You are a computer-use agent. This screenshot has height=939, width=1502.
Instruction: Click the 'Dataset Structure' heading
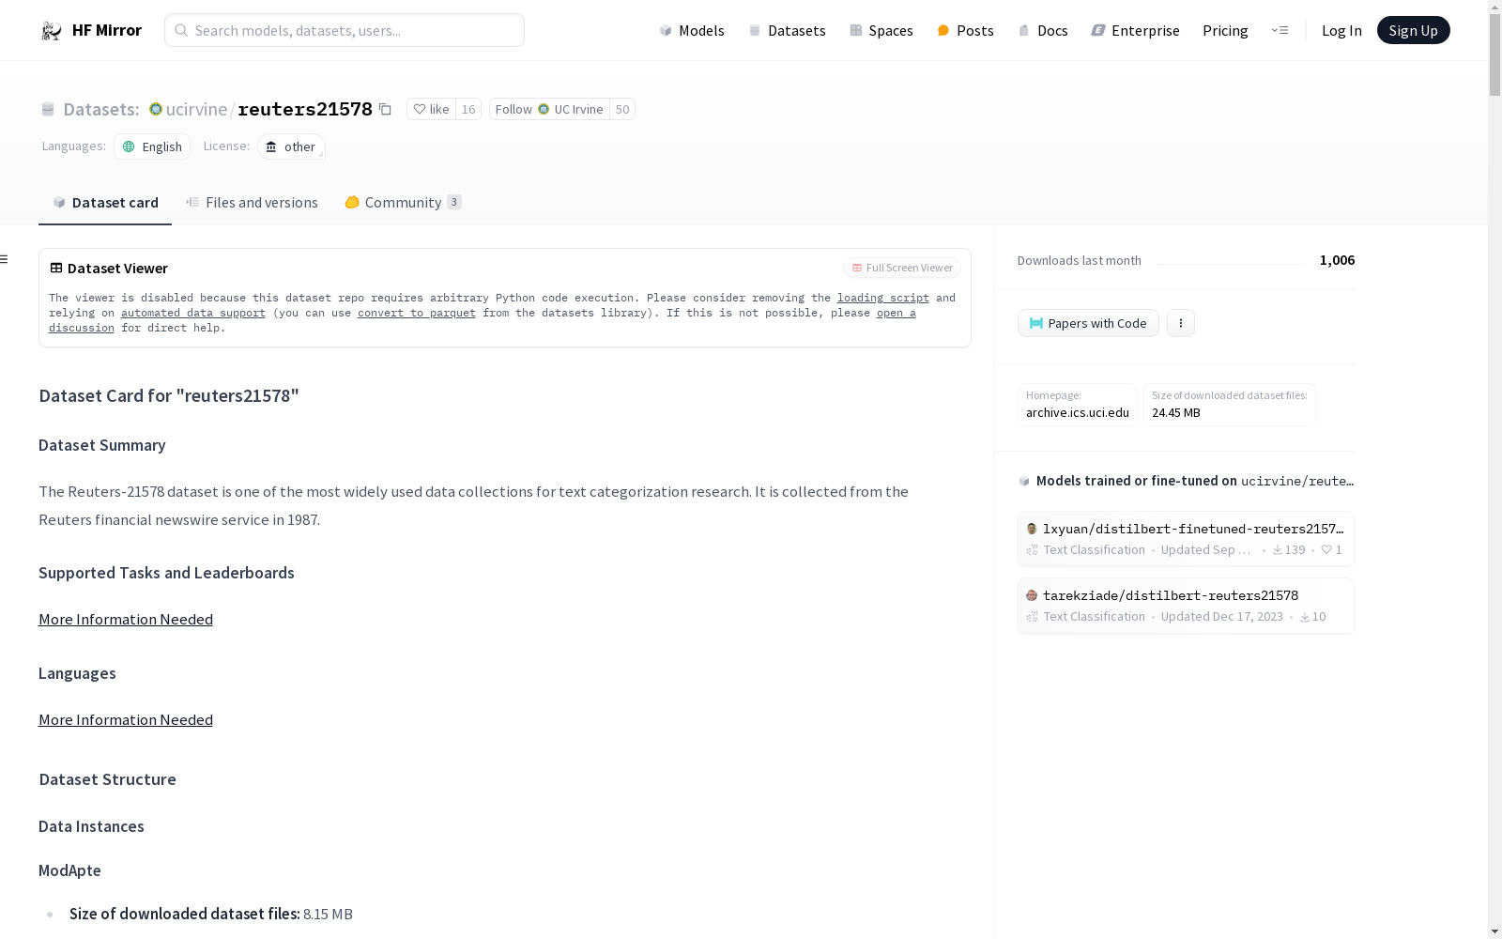(x=107, y=779)
